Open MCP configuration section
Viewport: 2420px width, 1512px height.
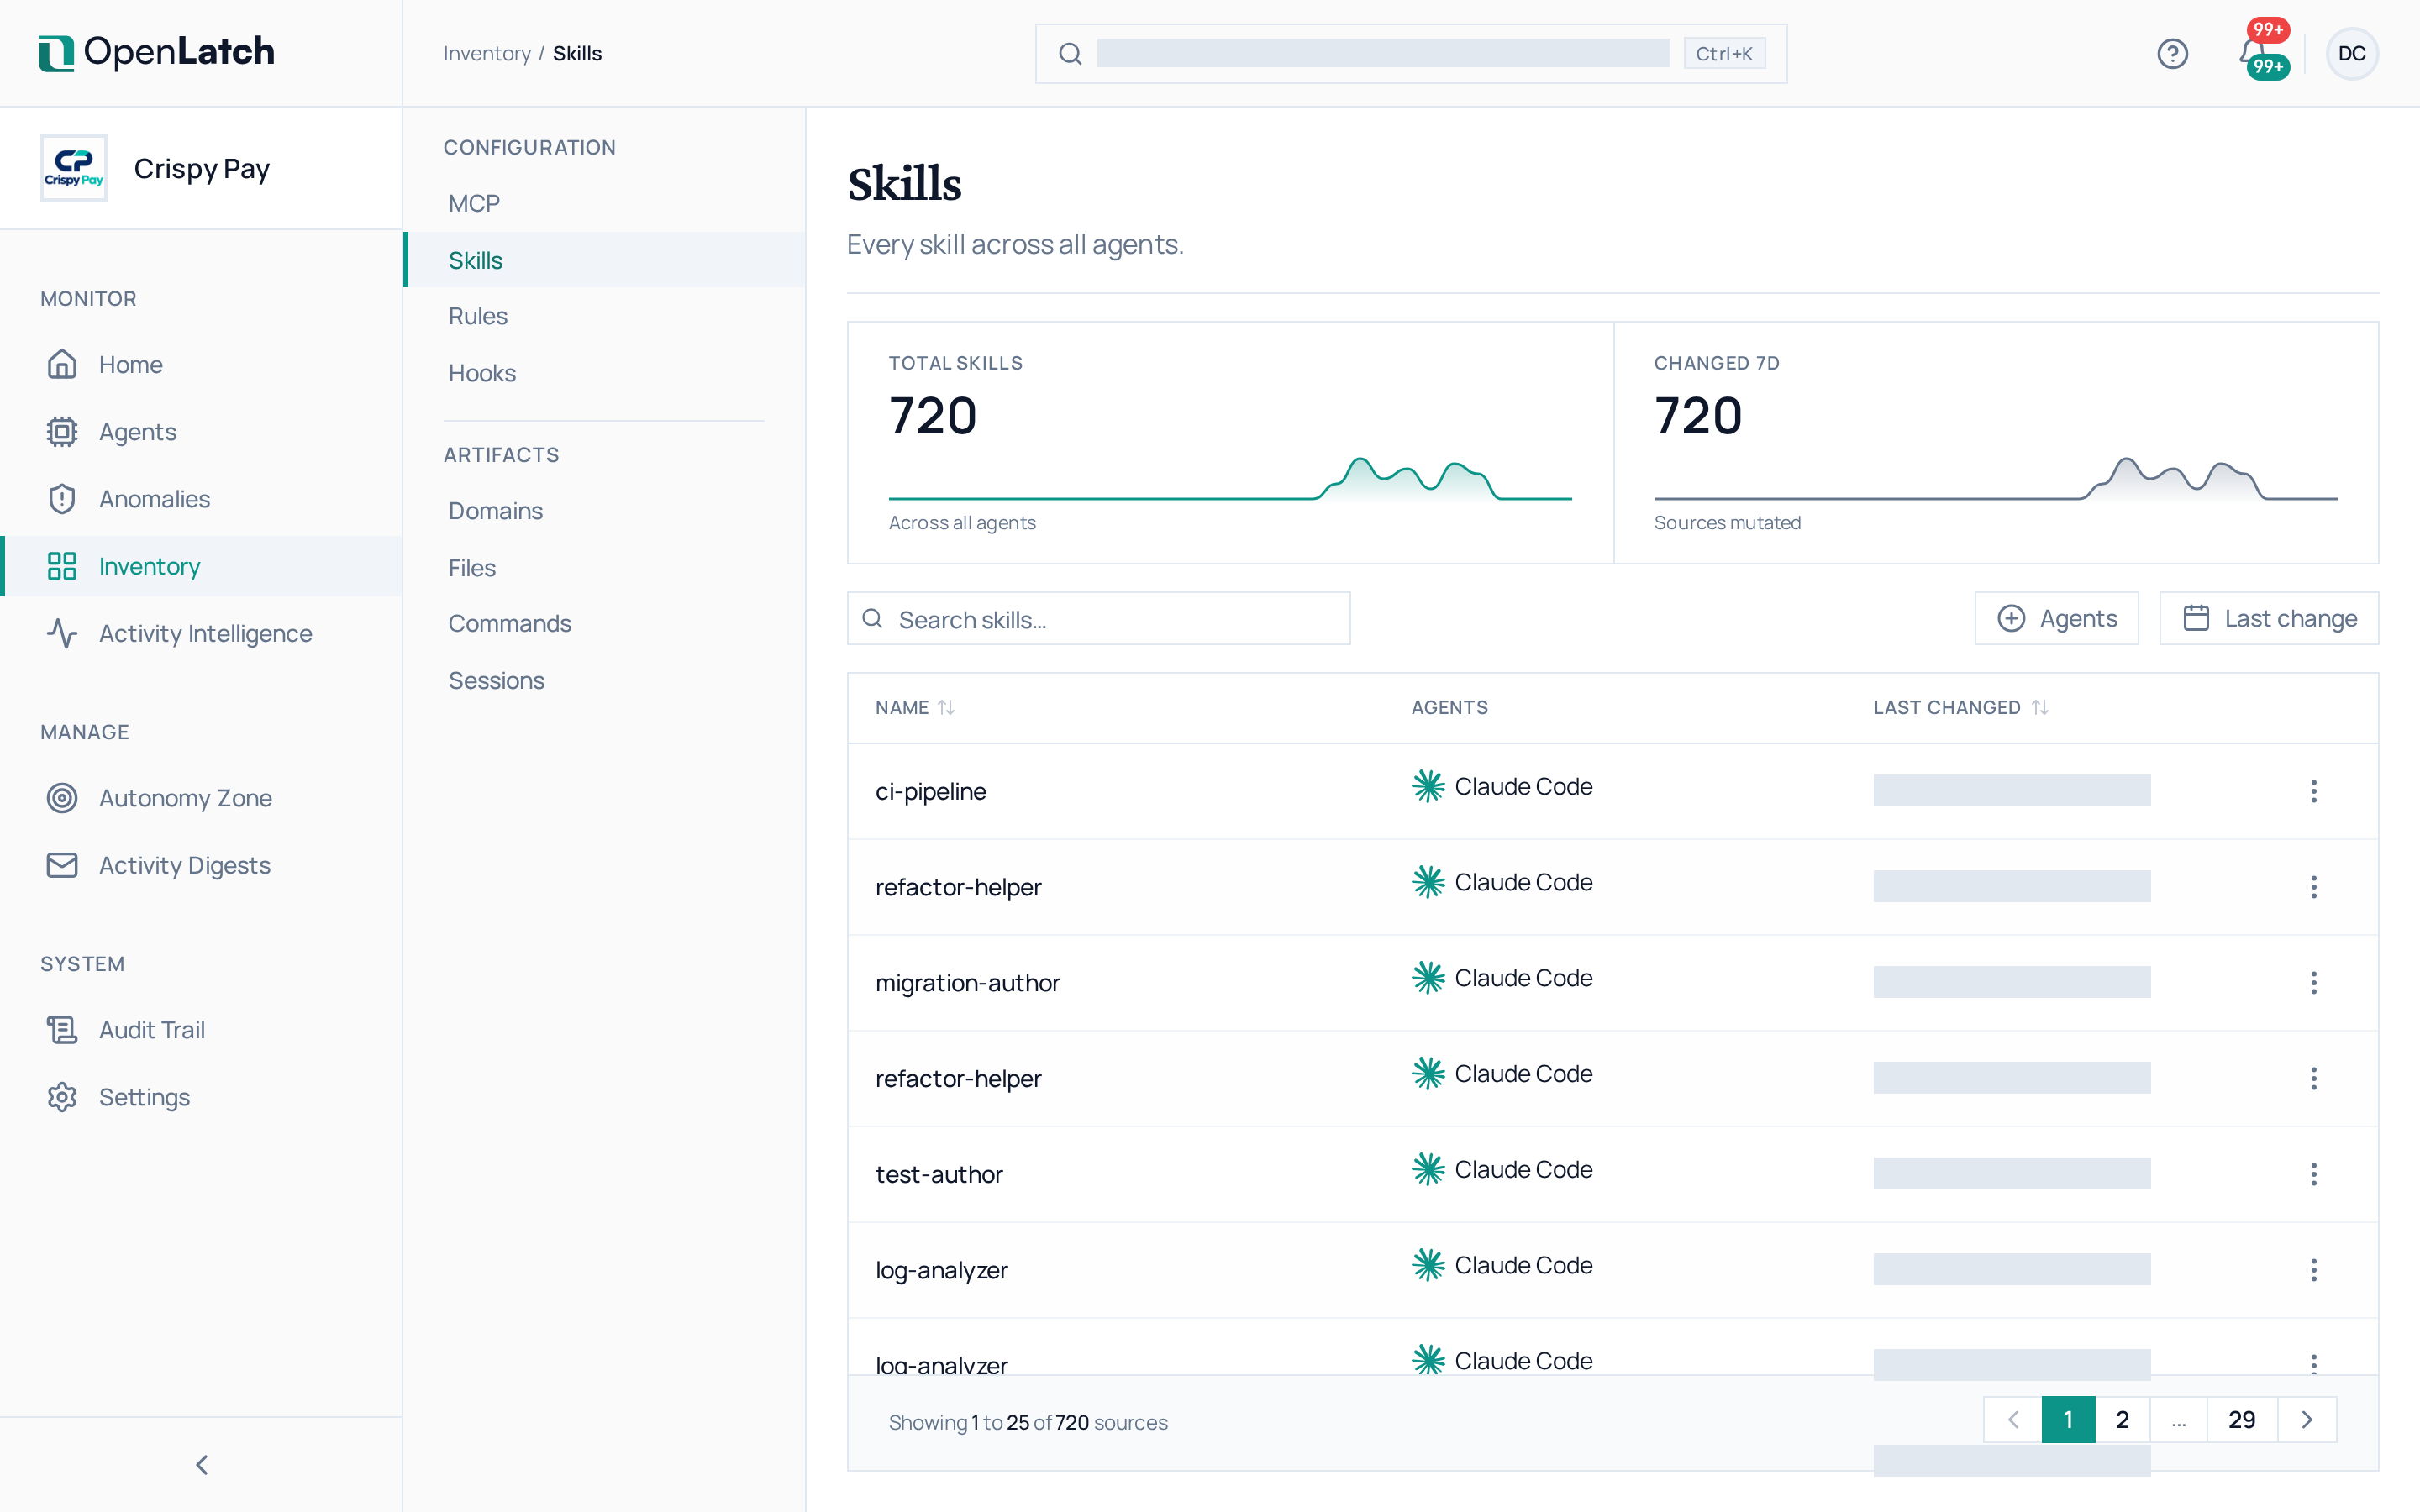point(605,203)
